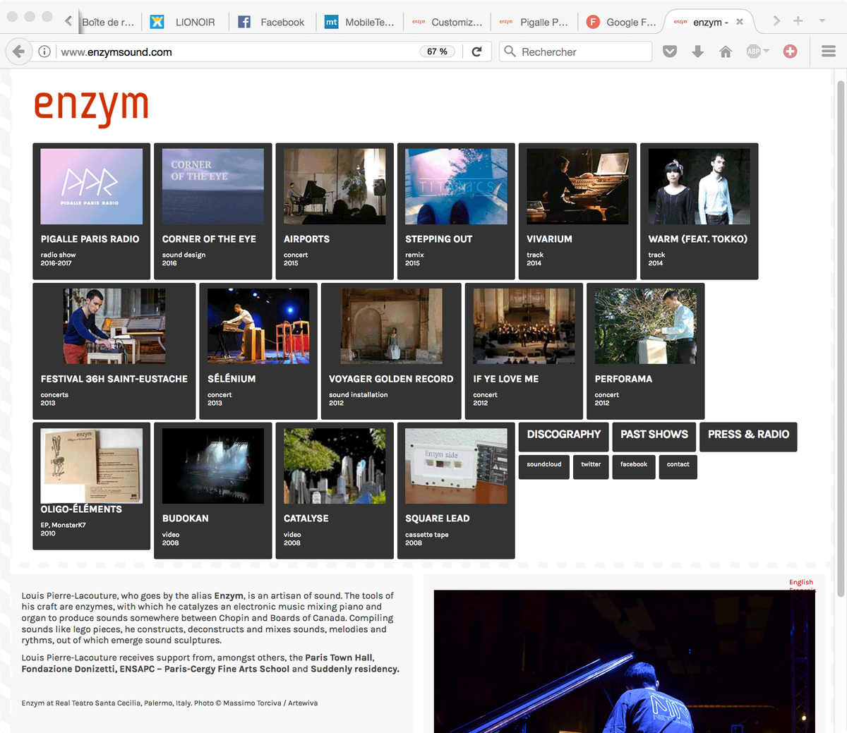
Task: Click the 67 % zoom indicator
Action: coord(437,52)
